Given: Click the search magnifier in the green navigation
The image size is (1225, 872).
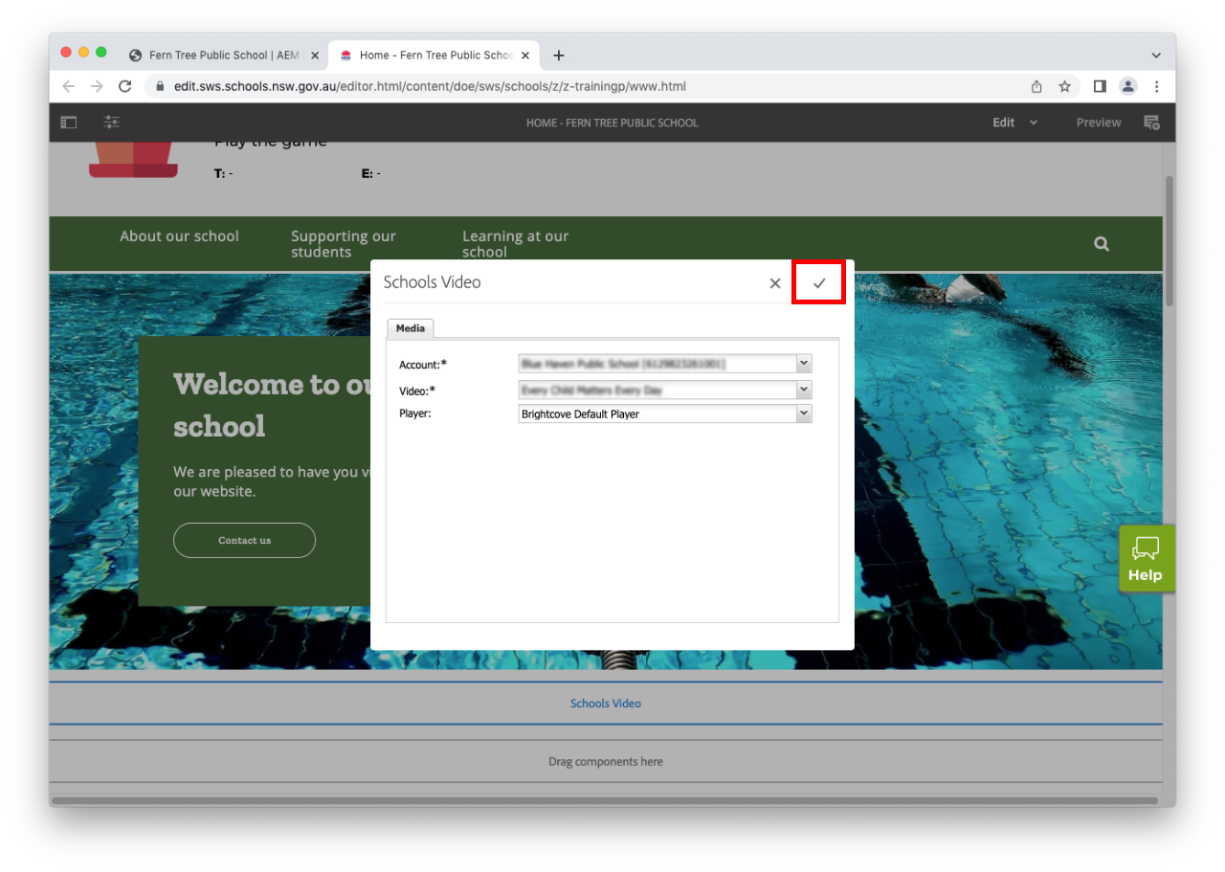Looking at the screenshot, I should [x=1102, y=244].
